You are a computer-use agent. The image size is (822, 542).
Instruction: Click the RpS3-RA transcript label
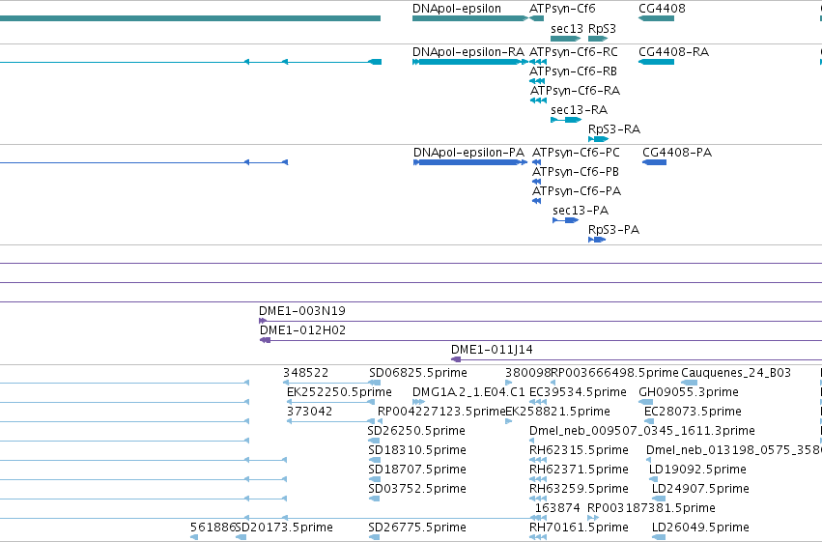click(614, 129)
